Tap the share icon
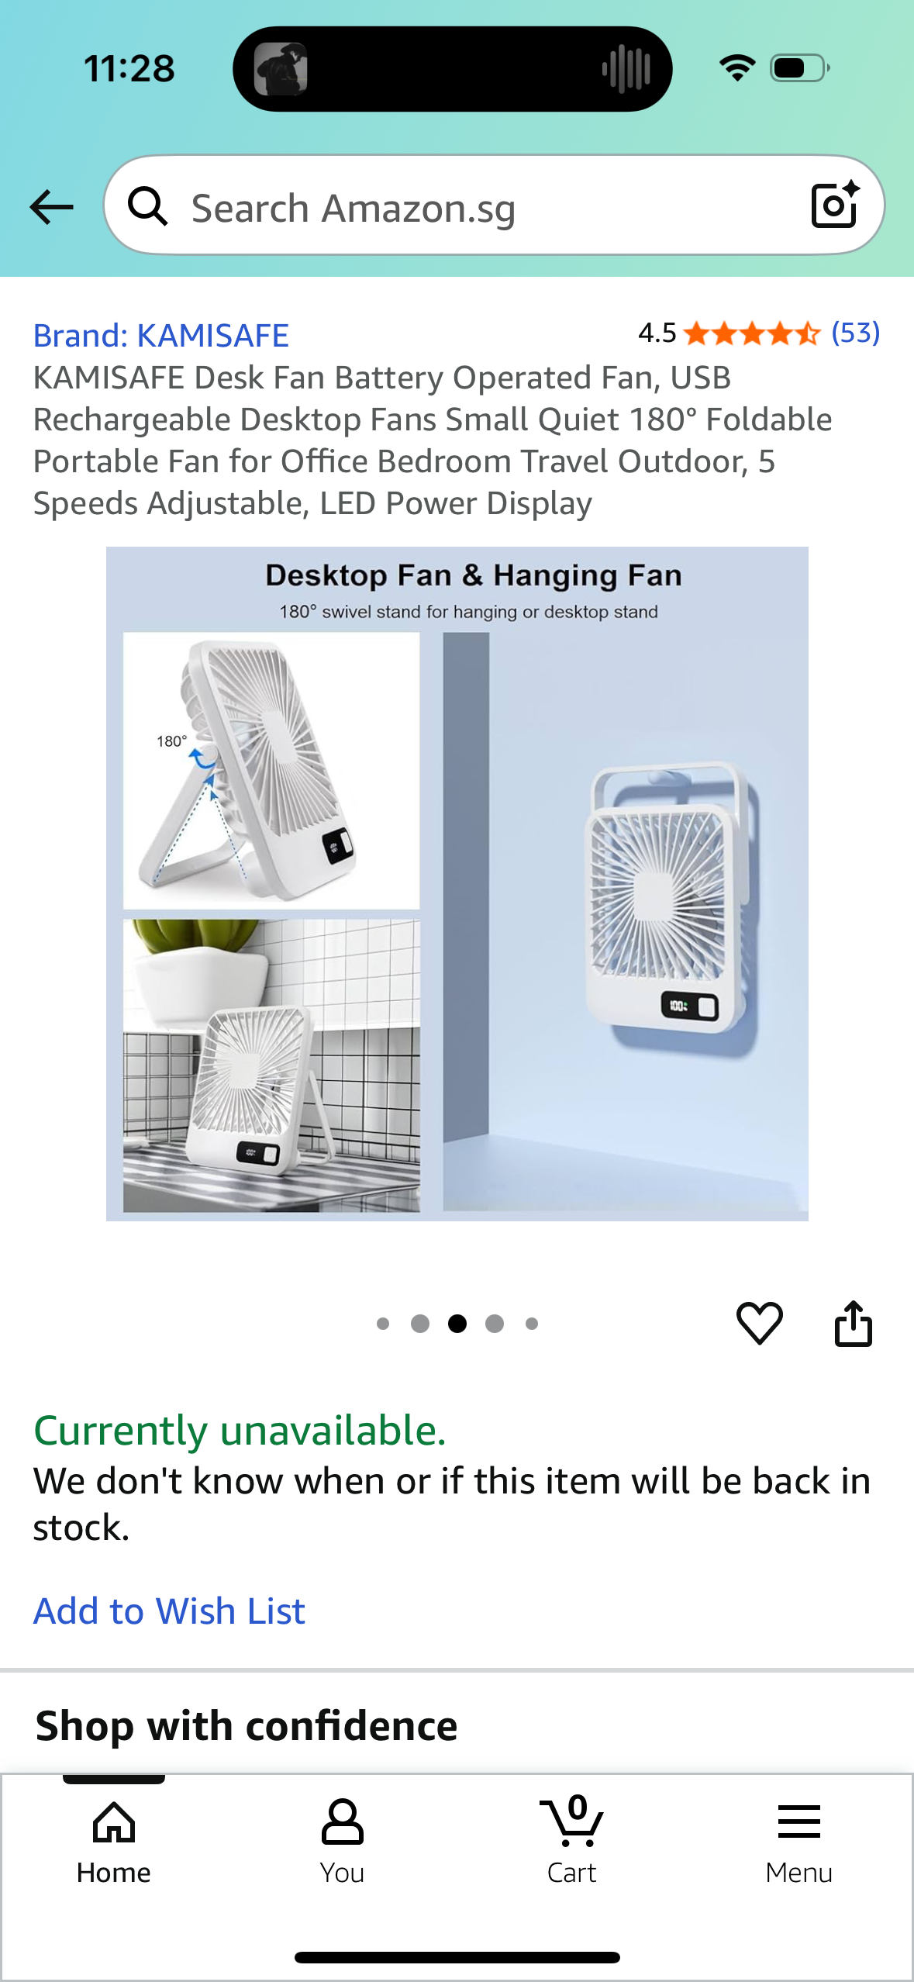 pos(853,1323)
